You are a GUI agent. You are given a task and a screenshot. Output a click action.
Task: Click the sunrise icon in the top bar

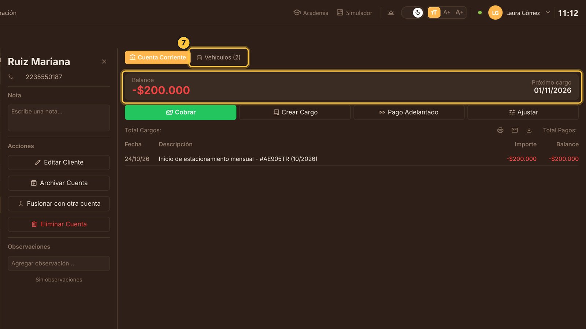coord(391,13)
